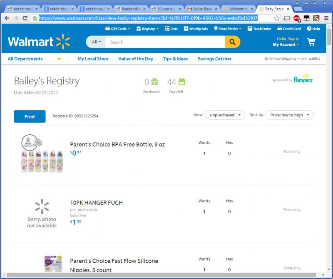
Task: Expand the View Unpurchased dropdown
Action: point(225,115)
